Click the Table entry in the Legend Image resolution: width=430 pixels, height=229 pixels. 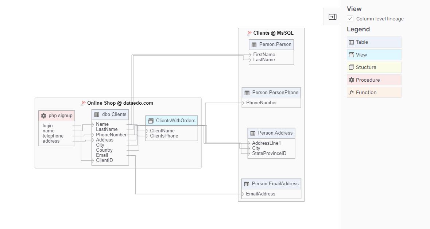(x=374, y=42)
